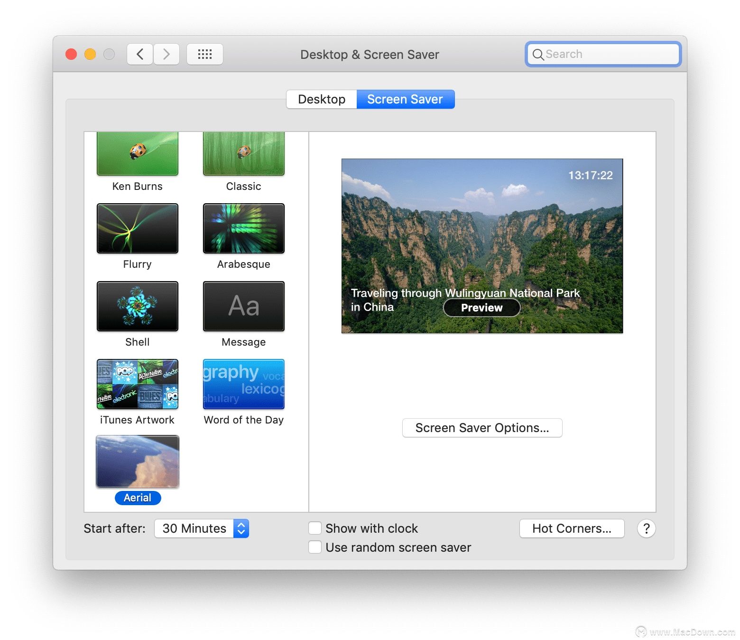The image size is (740, 640).
Task: Click the Start after: label
Action: tap(114, 528)
